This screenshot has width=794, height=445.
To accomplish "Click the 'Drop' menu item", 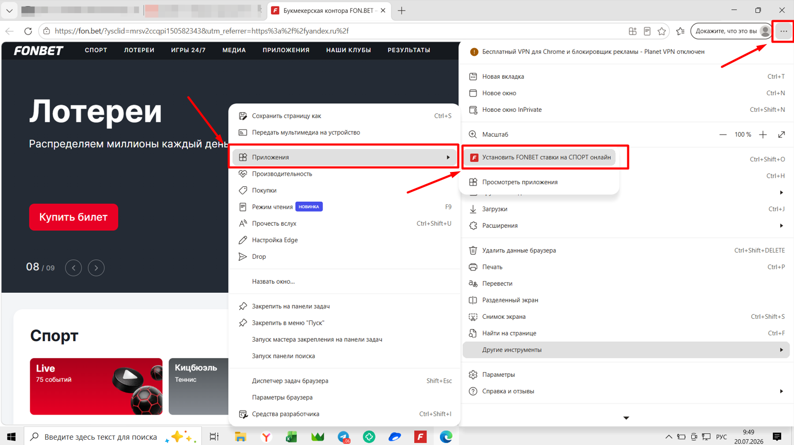I will [345, 257].
